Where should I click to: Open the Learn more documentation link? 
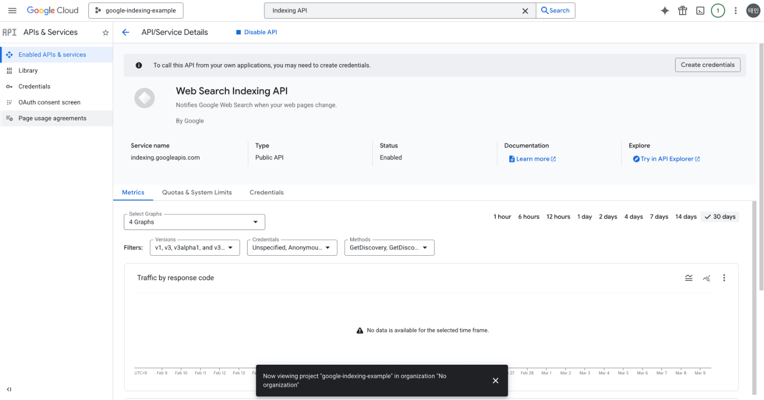(x=533, y=159)
